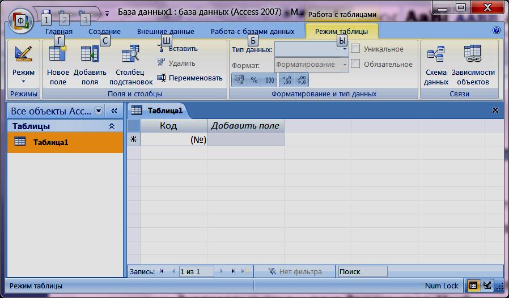Click the Код column header

[x=173, y=126]
